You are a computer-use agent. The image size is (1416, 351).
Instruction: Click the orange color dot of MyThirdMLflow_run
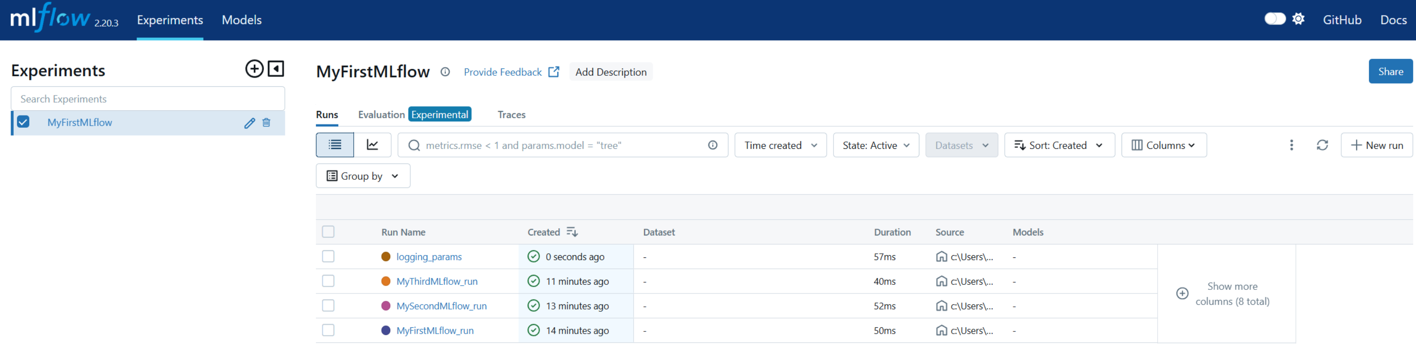[x=386, y=281]
